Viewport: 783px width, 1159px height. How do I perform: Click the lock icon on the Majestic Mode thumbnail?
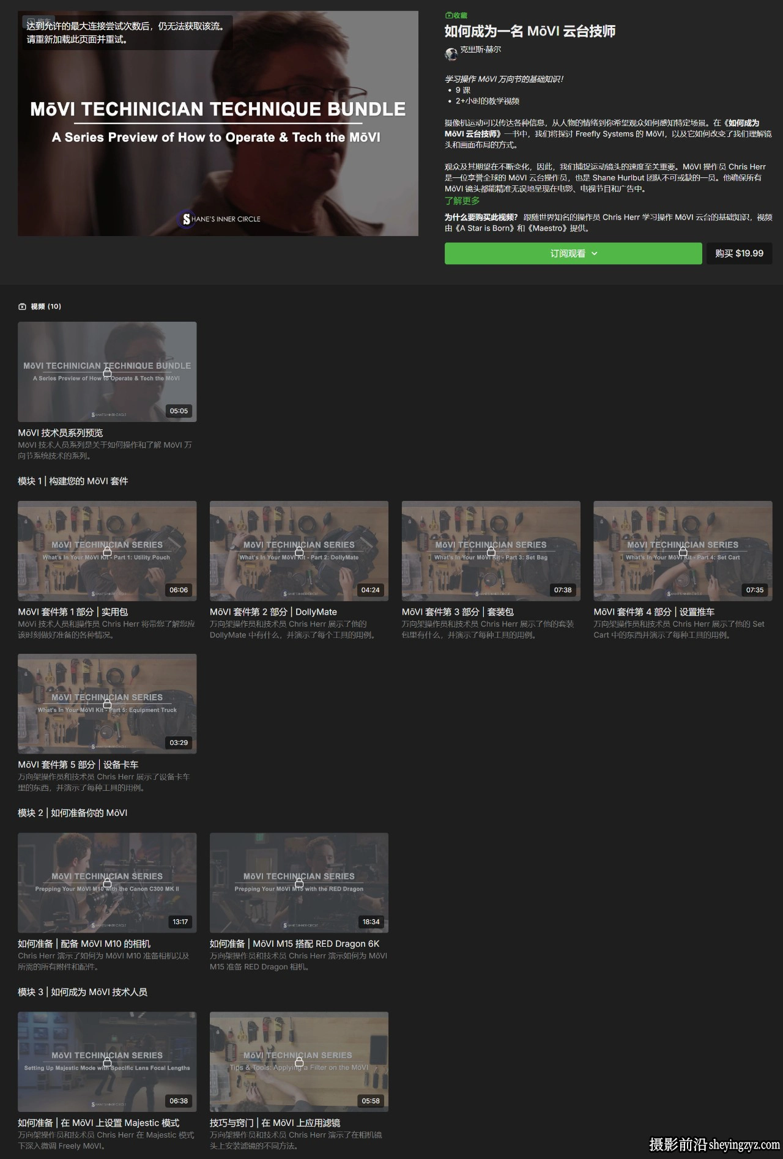107,1062
